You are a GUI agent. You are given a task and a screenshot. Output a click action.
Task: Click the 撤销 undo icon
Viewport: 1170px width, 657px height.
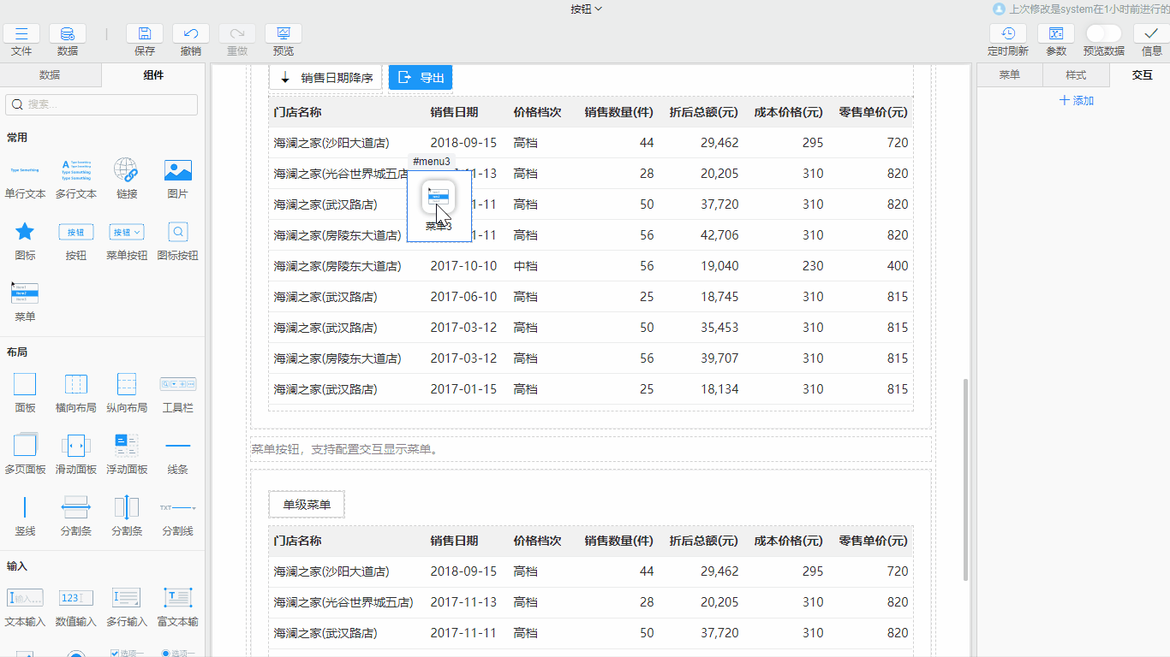coord(191,34)
